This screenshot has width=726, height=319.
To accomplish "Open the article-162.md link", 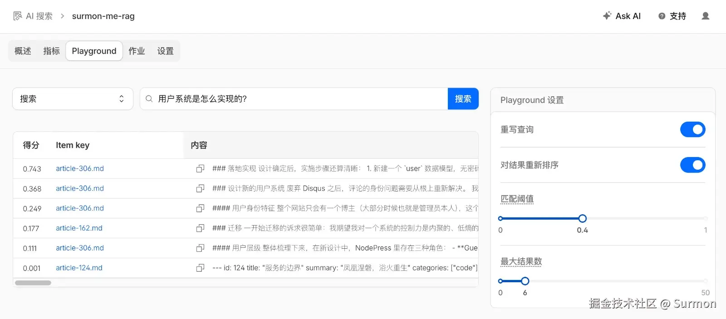I will [x=79, y=228].
